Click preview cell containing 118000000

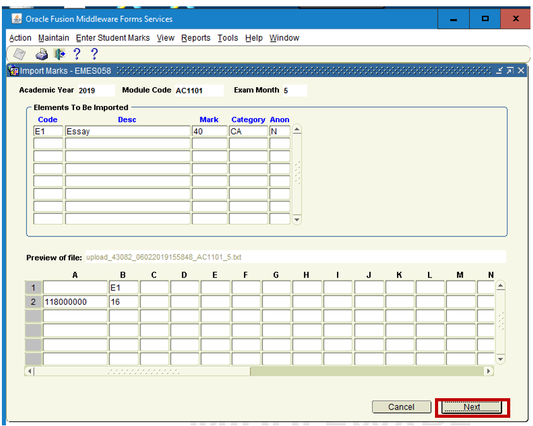pyautogui.click(x=75, y=302)
